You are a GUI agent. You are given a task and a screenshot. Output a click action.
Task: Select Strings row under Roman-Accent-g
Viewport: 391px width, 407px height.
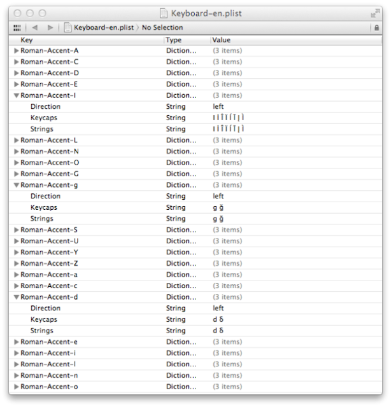click(195, 219)
